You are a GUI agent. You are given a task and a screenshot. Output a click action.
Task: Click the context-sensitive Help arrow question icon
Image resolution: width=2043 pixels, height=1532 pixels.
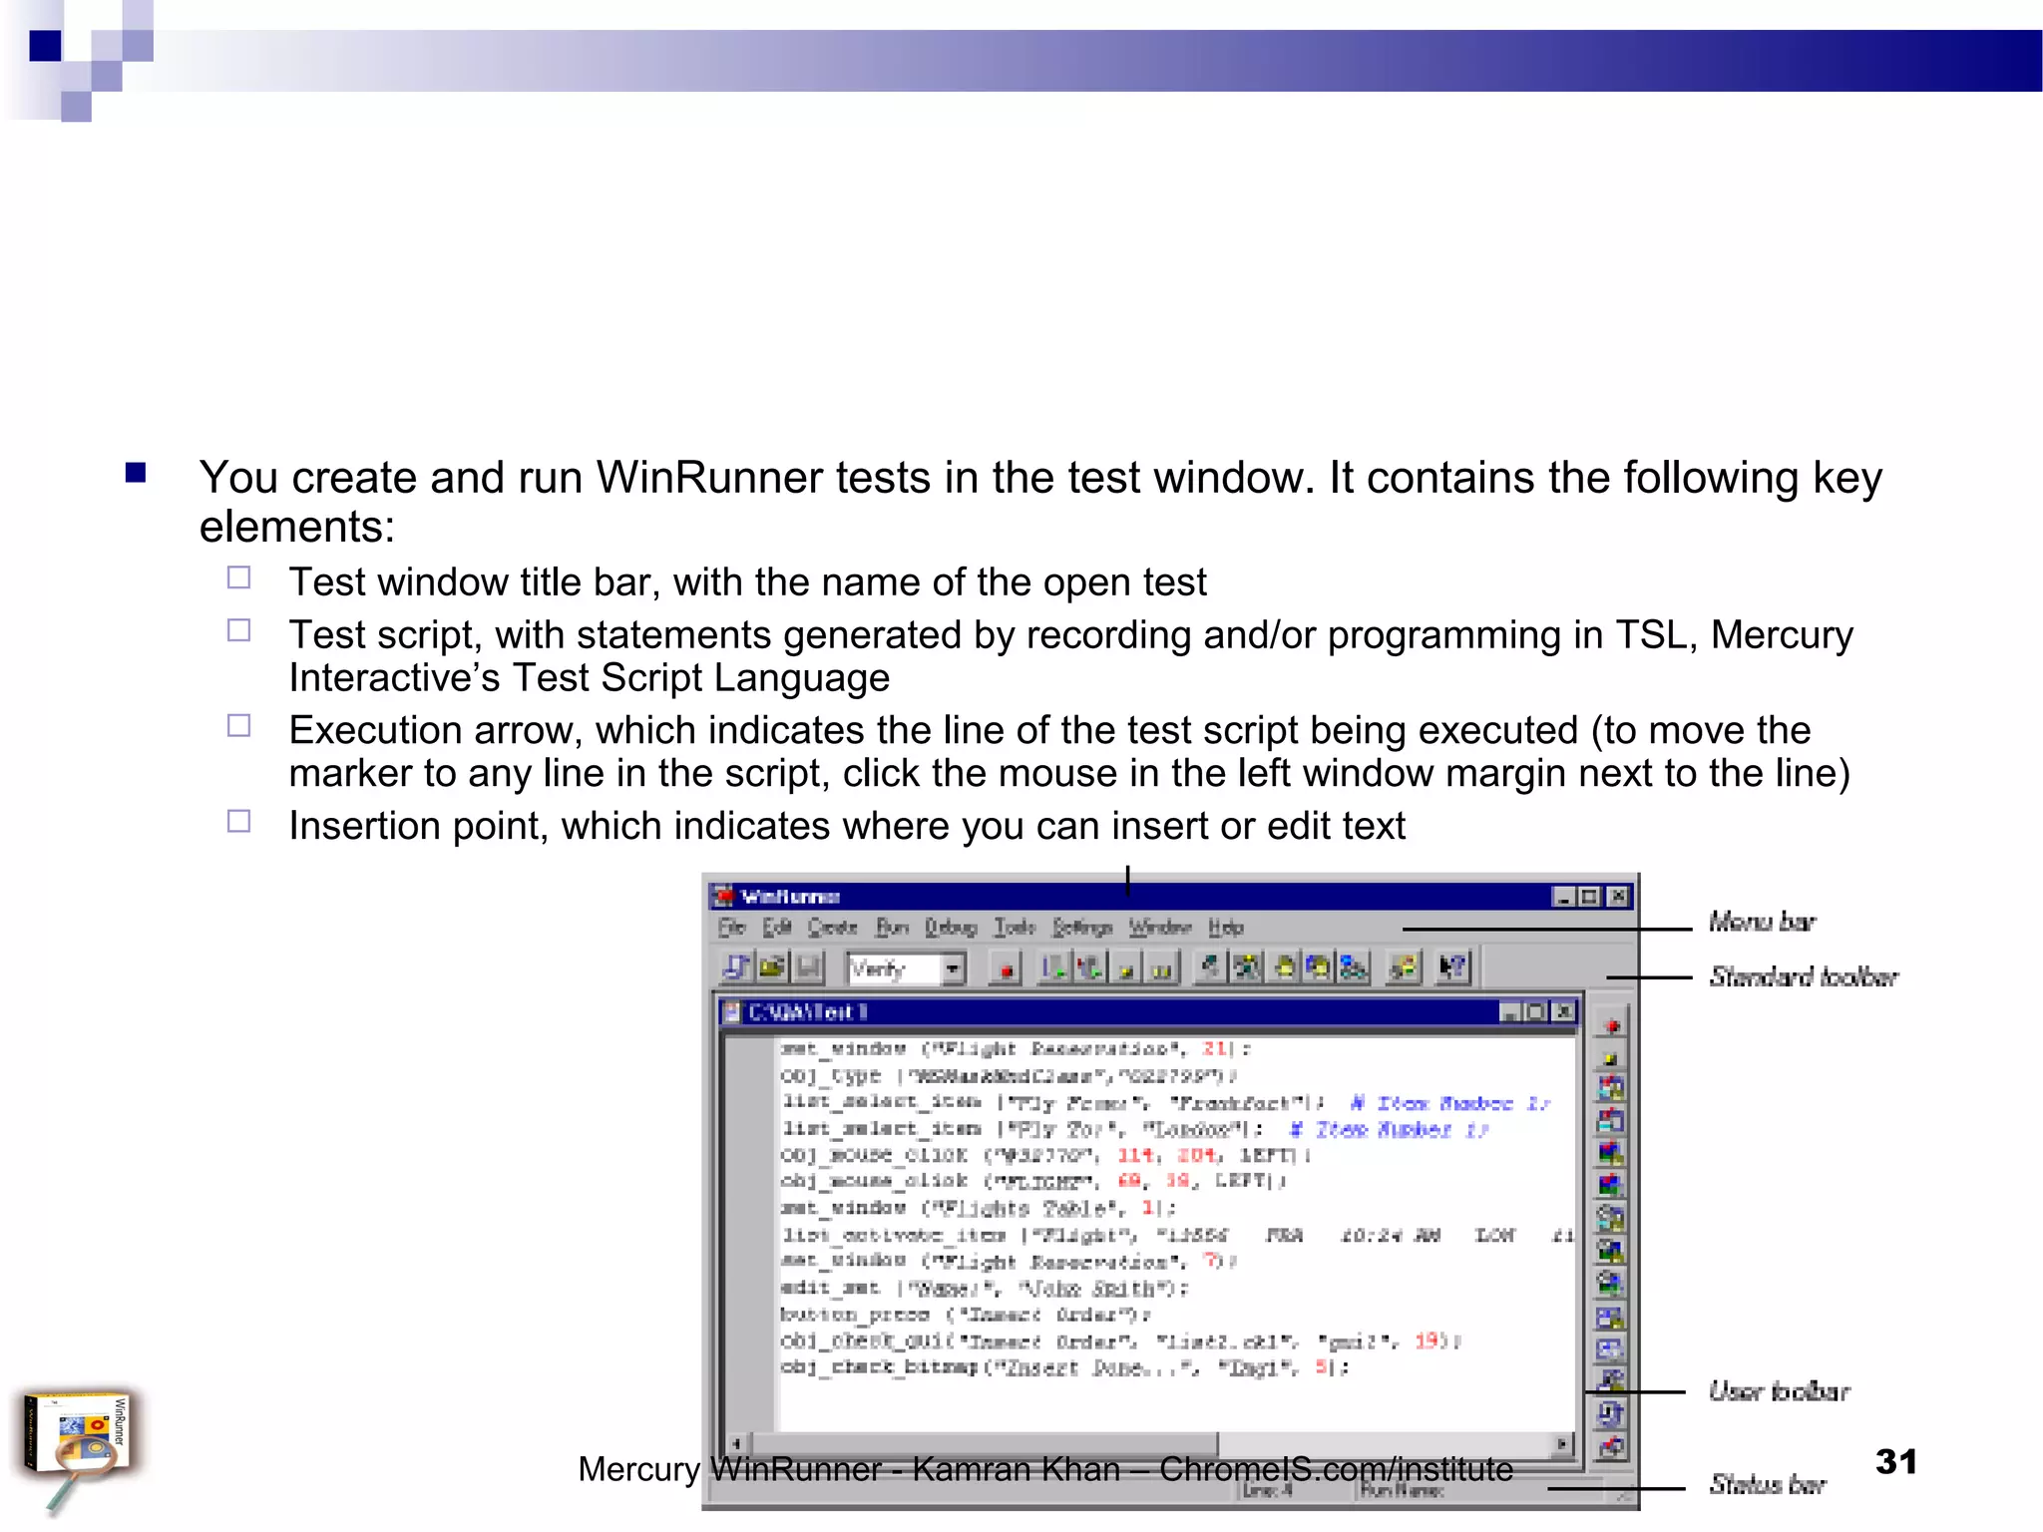pyautogui.click(x=1452, y=967)
